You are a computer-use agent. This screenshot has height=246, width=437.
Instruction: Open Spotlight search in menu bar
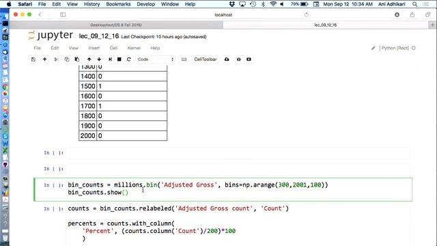point(415,4)
